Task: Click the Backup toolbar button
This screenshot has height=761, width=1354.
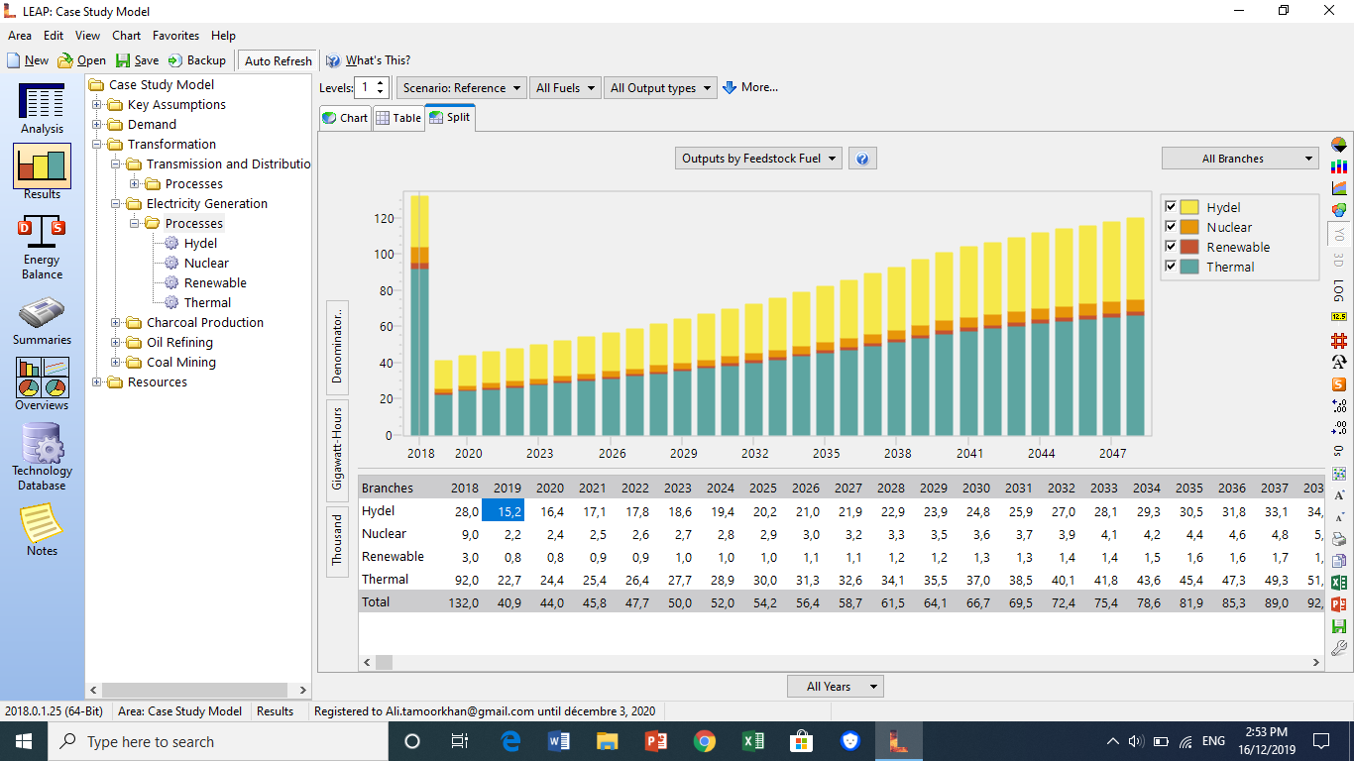Action: coord(197,60)
